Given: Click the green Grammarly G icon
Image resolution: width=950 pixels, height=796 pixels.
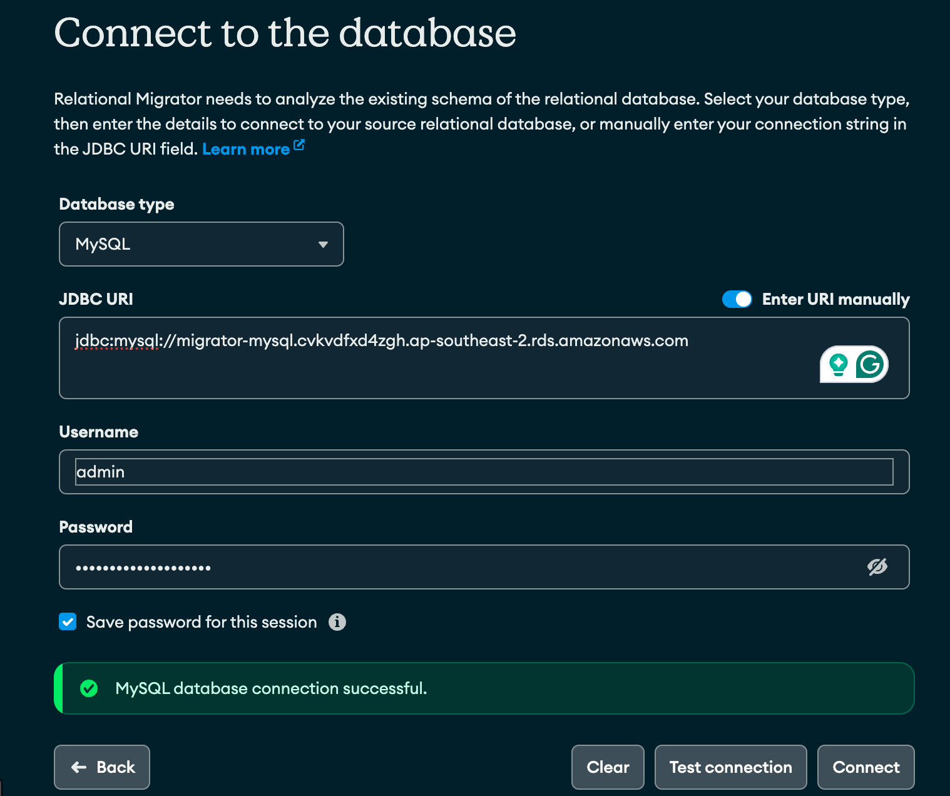Looking at the screenshot, I should click(x=870, y=364).
